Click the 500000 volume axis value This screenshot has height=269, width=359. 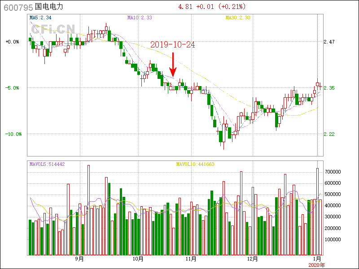click(x=333, y=194)
